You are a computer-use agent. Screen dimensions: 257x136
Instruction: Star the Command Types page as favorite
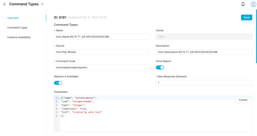[42, 4]
